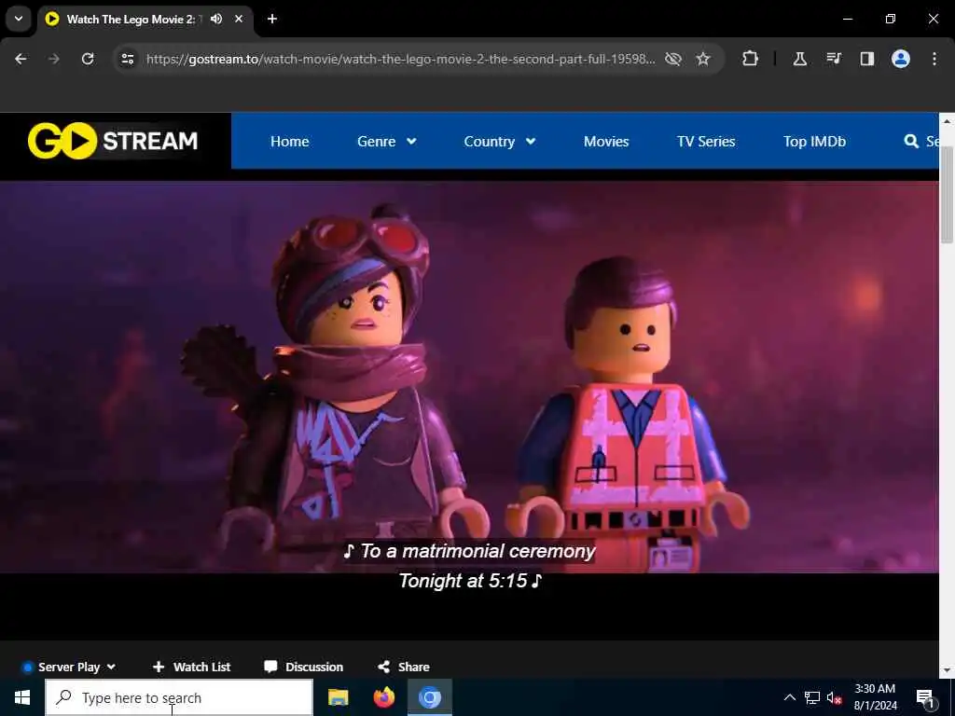Image resolution: width=955 pixels, height=716 pixels.
Task: Open the Chrome three-dot menu
Action: click(x=934, y=59)
